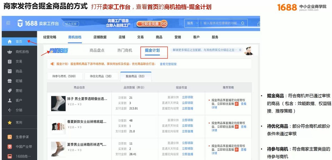This screenshot has width=332, height=160.
Task: Collapse the sidebar with the hamburger menu icon
Action: [8, 23]
